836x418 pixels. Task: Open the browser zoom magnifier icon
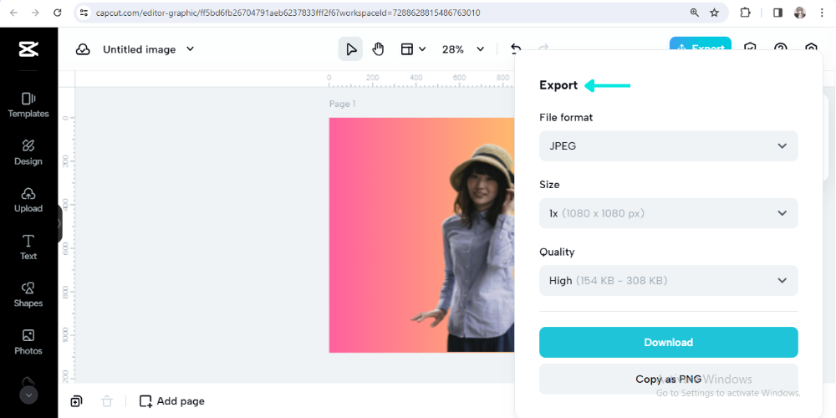(x=694, y=13)
